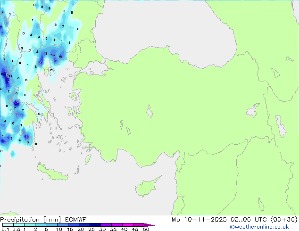Click the "Precipitation [mm]" title text
299x231 pixels.
[x=30, y=220]
